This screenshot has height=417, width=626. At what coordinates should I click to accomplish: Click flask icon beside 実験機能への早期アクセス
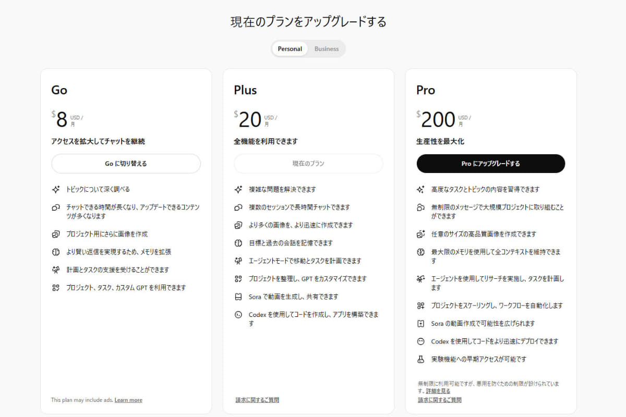(421, 359)
